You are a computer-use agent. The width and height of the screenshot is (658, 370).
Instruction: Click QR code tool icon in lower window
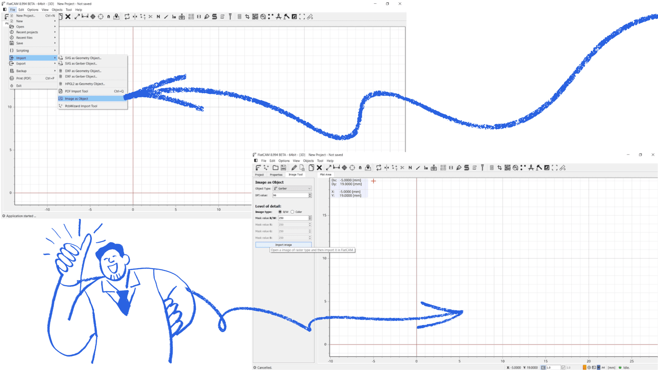click(508, 168)
